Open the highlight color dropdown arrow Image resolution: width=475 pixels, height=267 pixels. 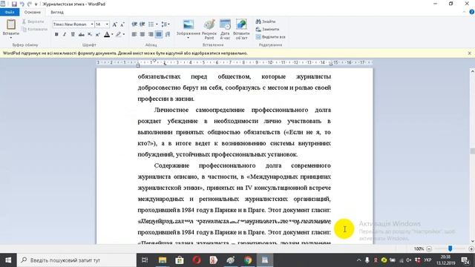click(124, 35)
